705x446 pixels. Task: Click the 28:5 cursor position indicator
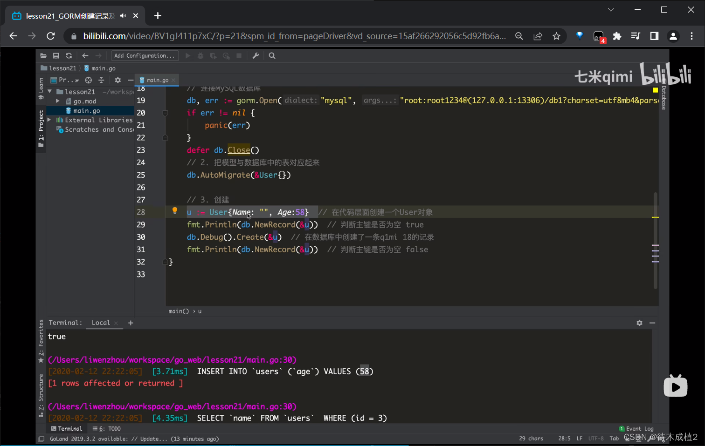(x=564, y=439)
